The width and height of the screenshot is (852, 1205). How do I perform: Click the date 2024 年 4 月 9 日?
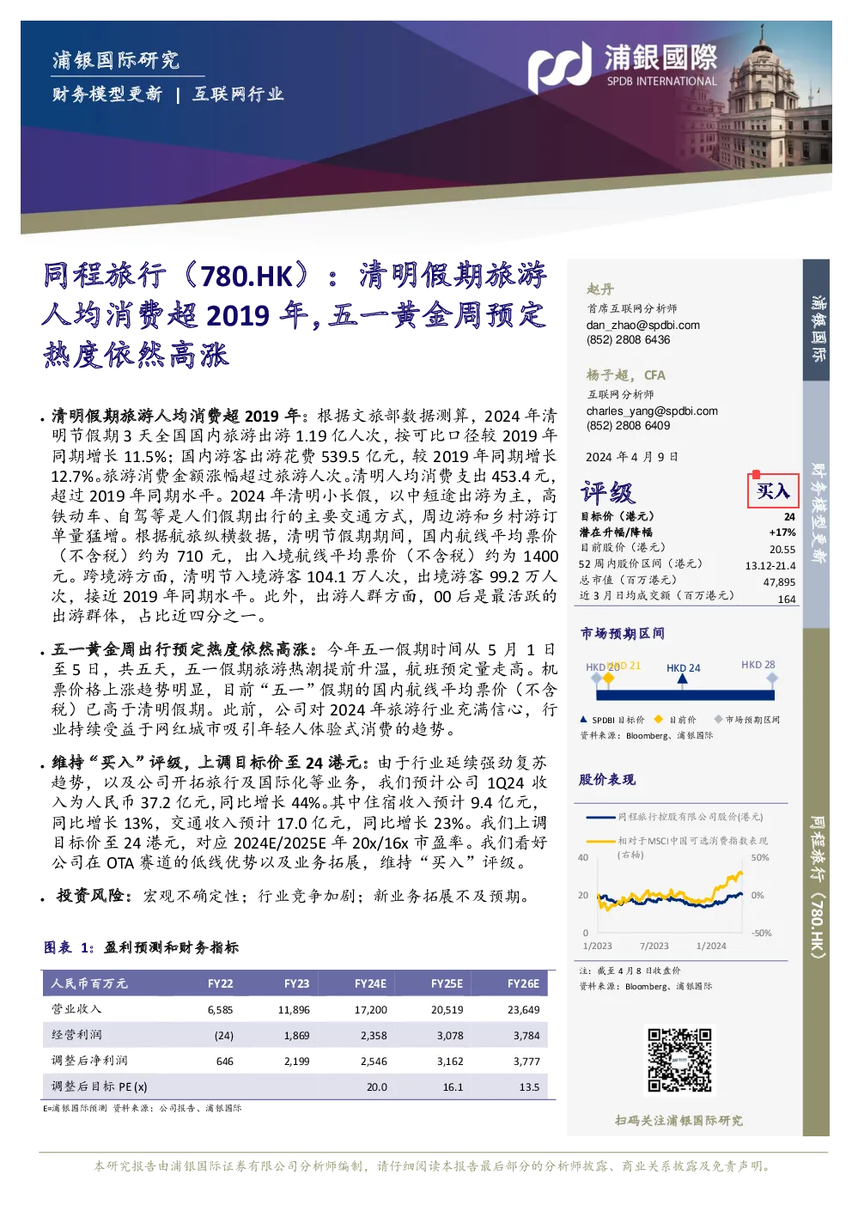[632, 457]
